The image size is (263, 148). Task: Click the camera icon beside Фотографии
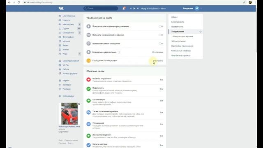pyautogui.click(x=60, y=37)
